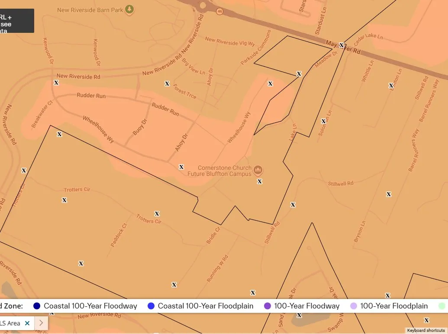Click the '100-Year Floodplain' legend label
448x334 pixels.
(394, 306)
